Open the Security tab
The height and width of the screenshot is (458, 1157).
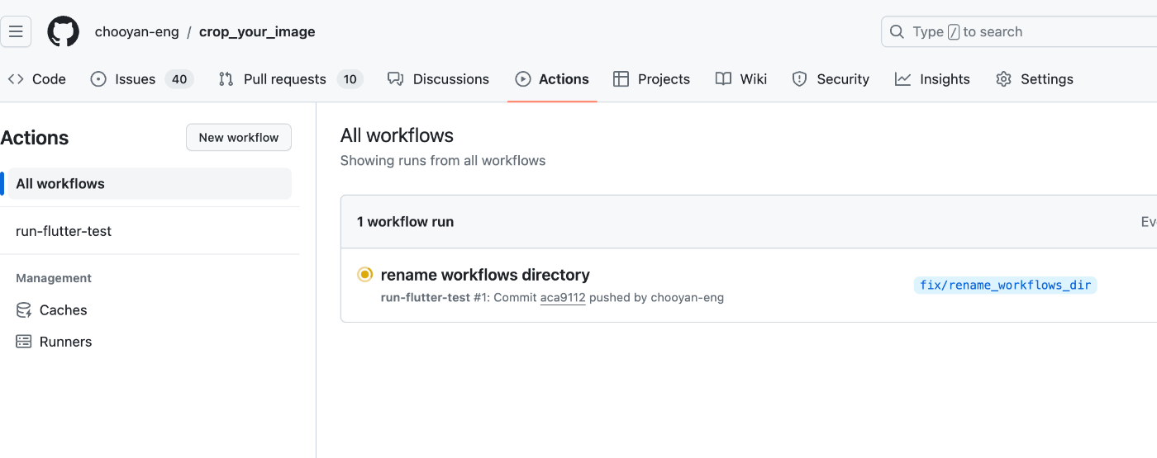[831, 79]
